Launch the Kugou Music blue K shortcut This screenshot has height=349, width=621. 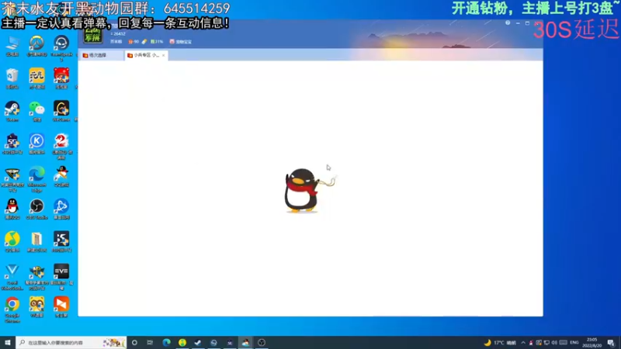(x=36, y=143)
